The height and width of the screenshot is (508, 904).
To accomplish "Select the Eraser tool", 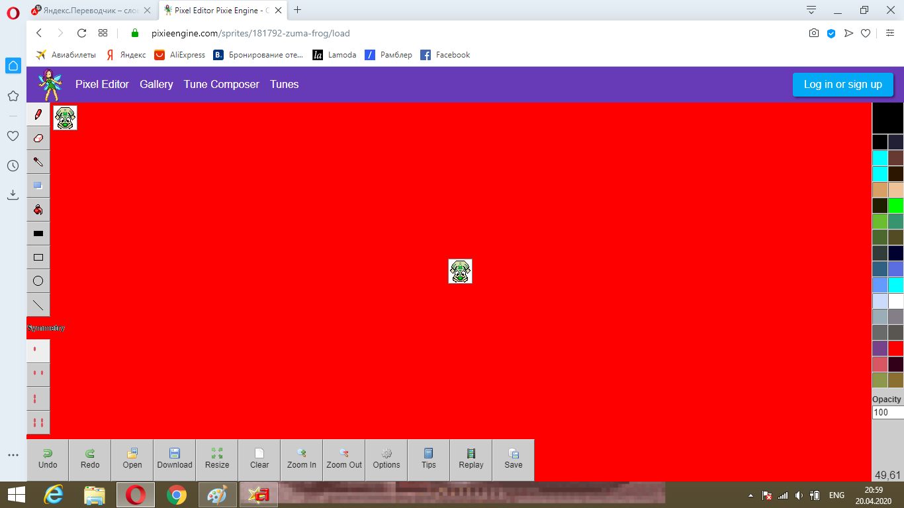I will point(38,138).
